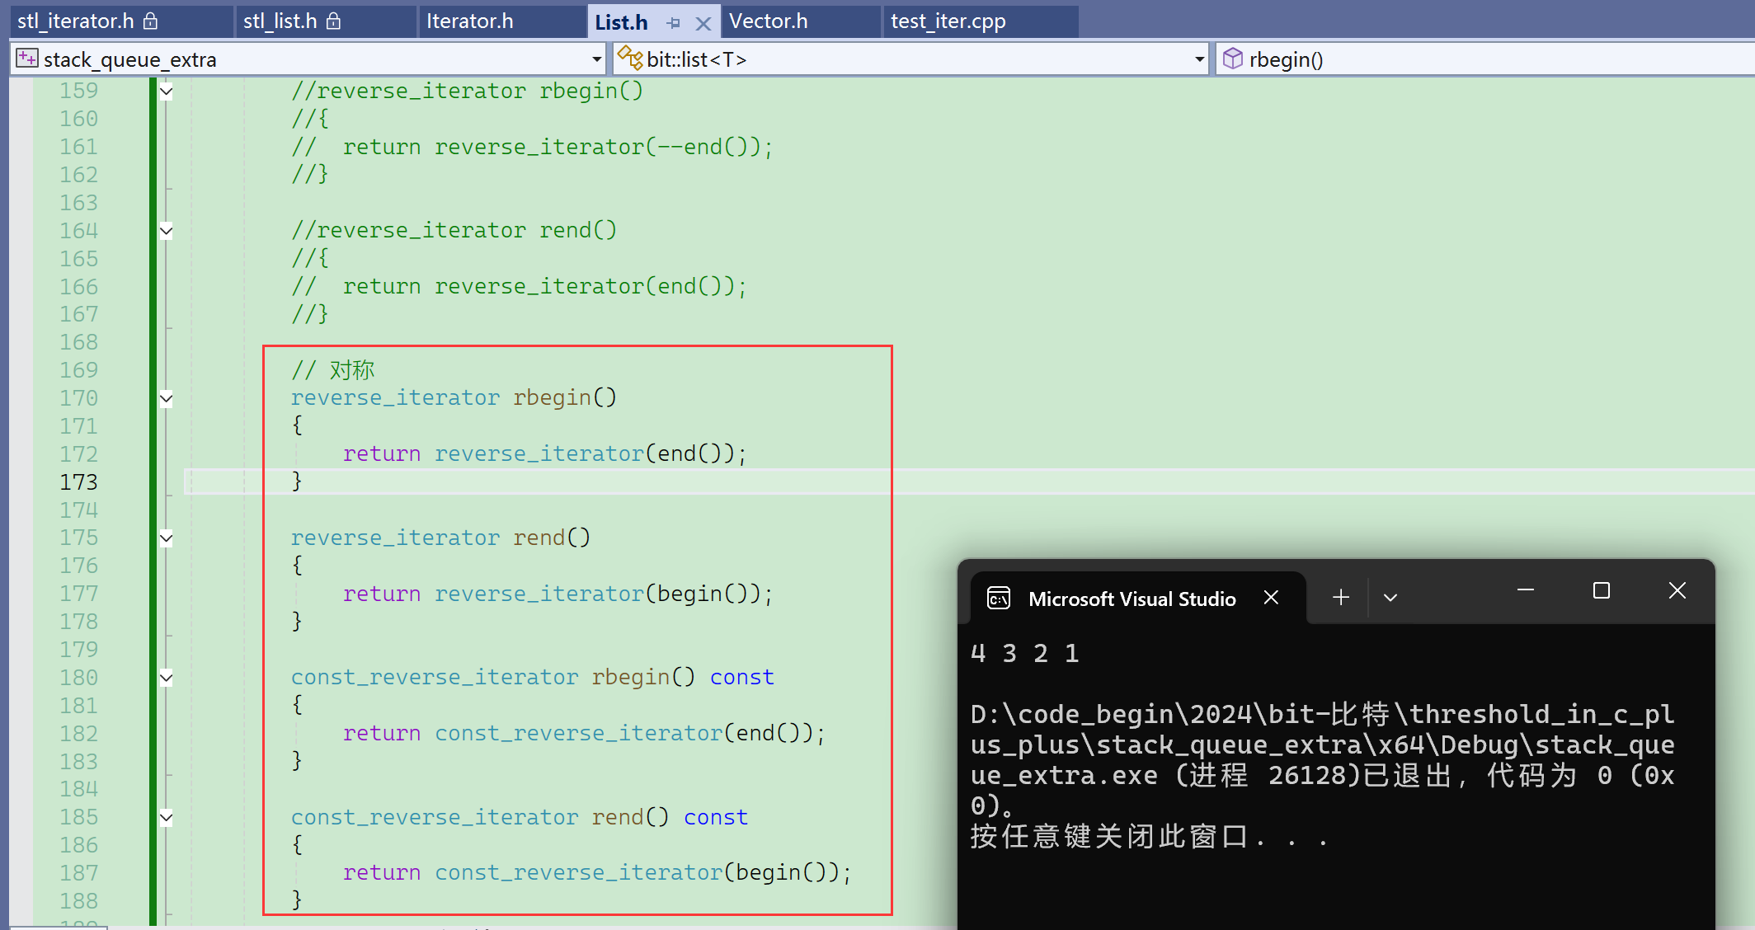Screen dimensions: 1755x930
Task: Click the stack_queue_extra project icon
Action: pos(27,59)
